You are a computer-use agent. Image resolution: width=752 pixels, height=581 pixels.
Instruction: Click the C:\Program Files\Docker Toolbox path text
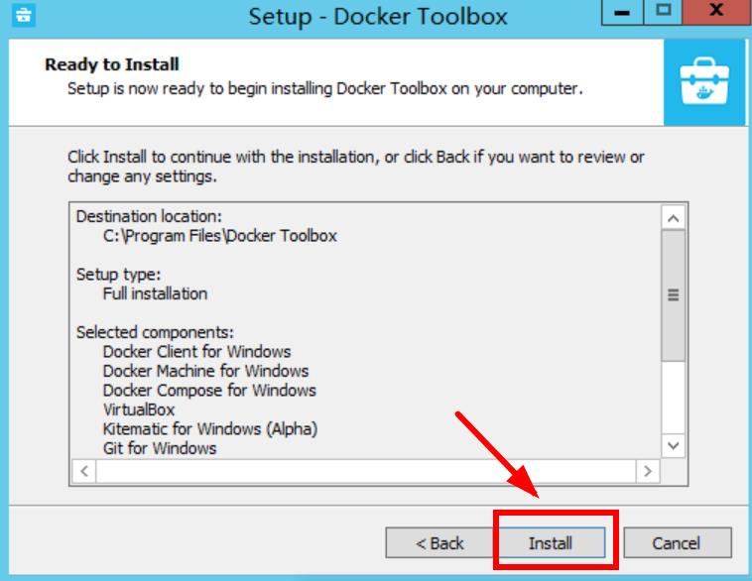pos(219,236)
